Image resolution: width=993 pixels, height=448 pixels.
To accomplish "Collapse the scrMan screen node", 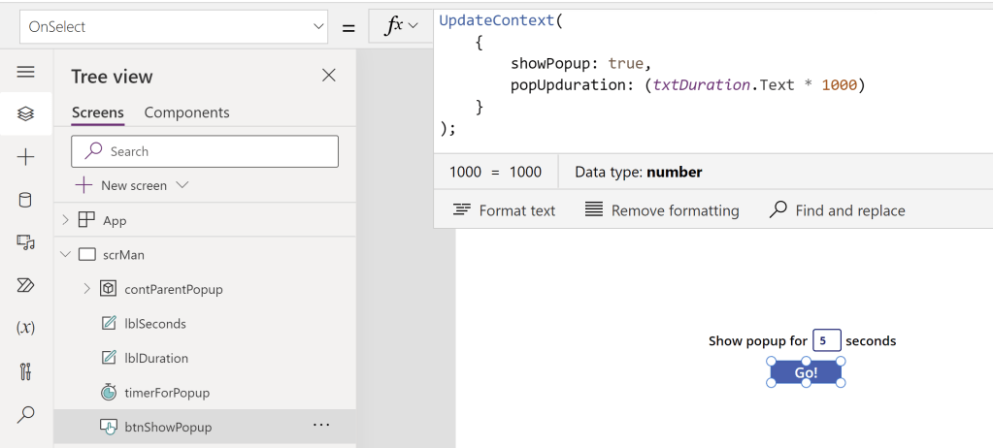I will (x=66, y=254).
